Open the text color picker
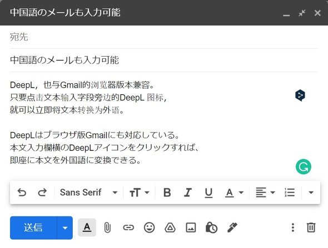 click(234, 193)
